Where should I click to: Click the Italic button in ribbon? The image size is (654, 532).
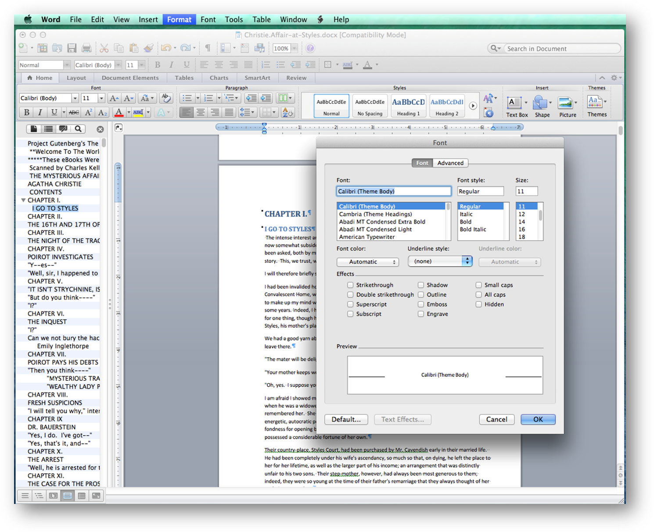point(40,112)
